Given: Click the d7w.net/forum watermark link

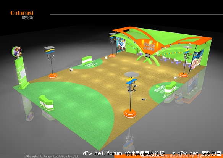Looking at the screenshot, I should point(103,153).
